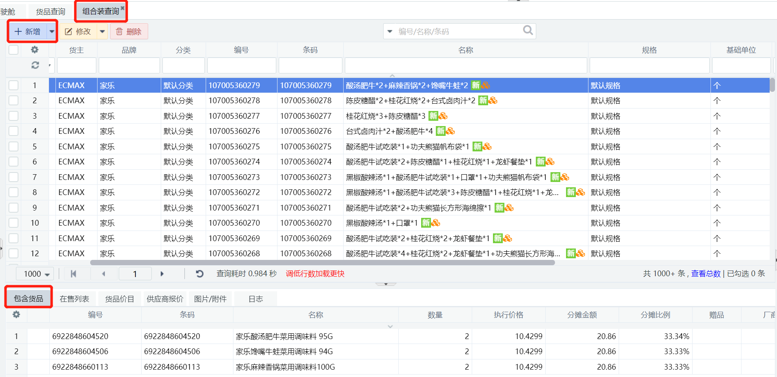Check the checkbox for row 1
Image resolution: width=777 pixels, height=377 pixels.
point(13,85)
